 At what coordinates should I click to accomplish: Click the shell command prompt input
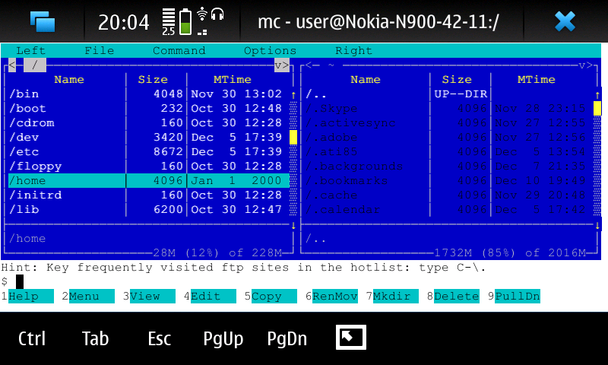[300, 281]
